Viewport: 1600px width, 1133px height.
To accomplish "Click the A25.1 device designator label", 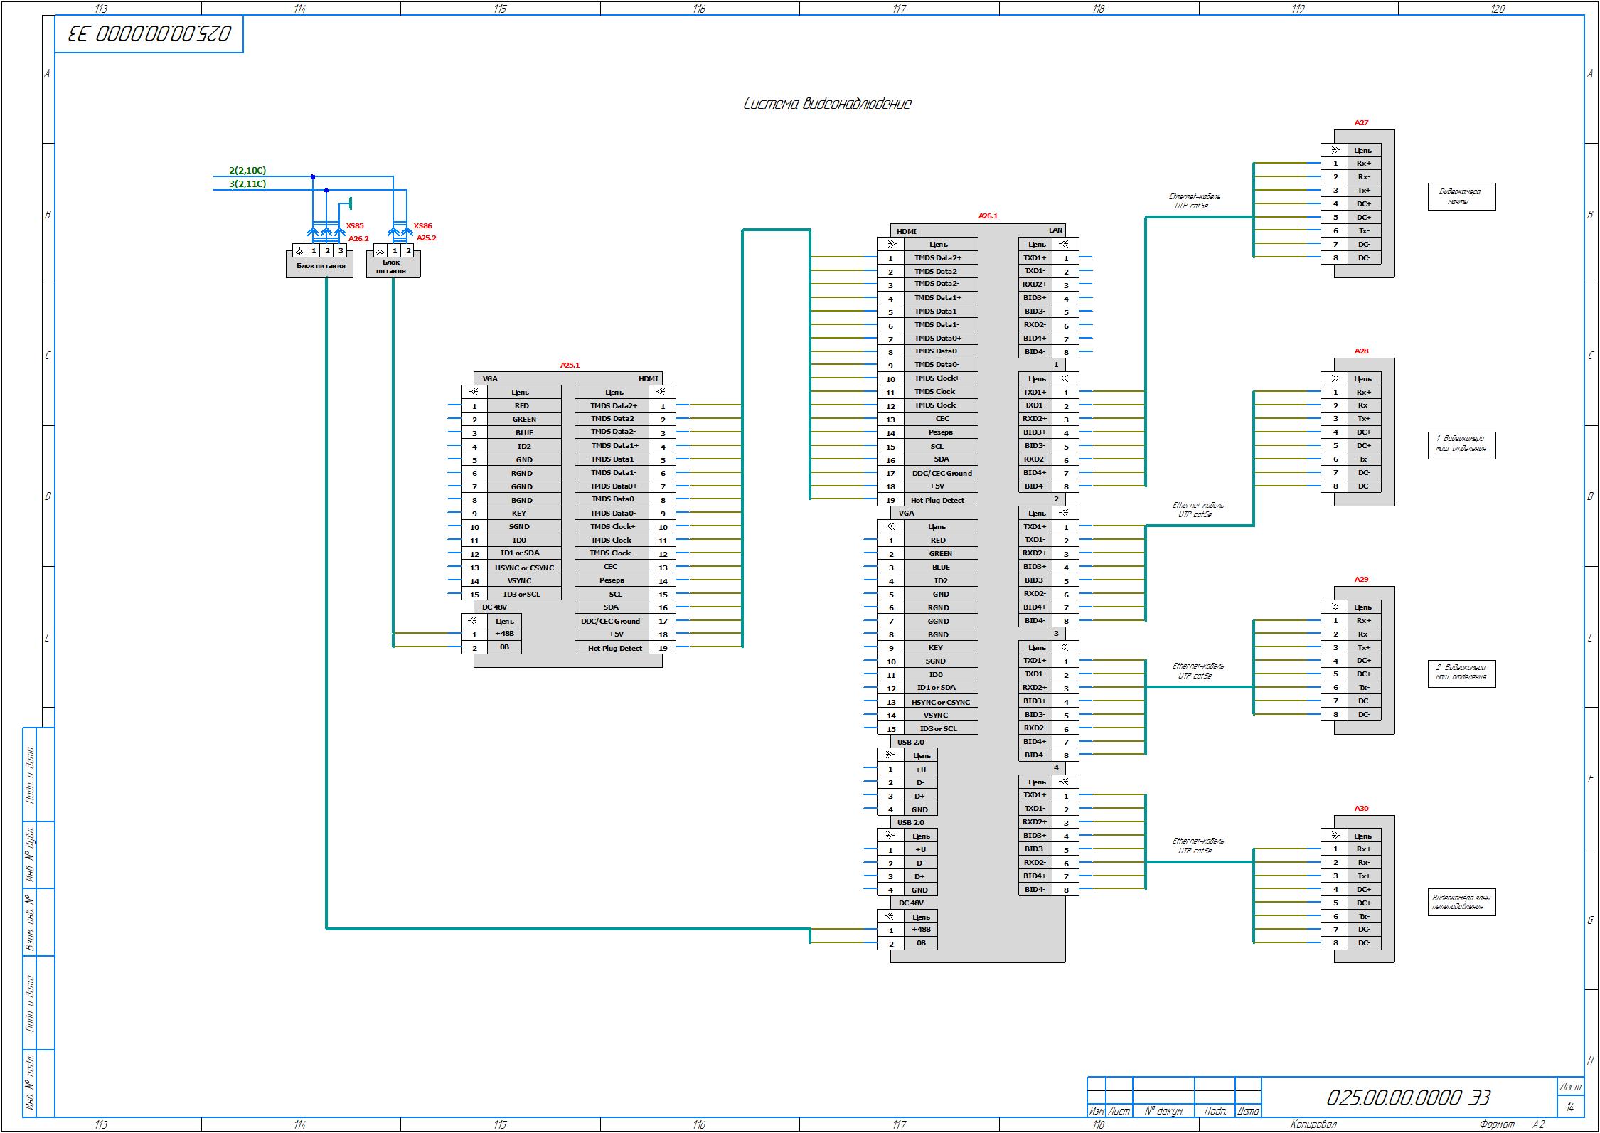I will pyautogui.click(x=570, y=365).
